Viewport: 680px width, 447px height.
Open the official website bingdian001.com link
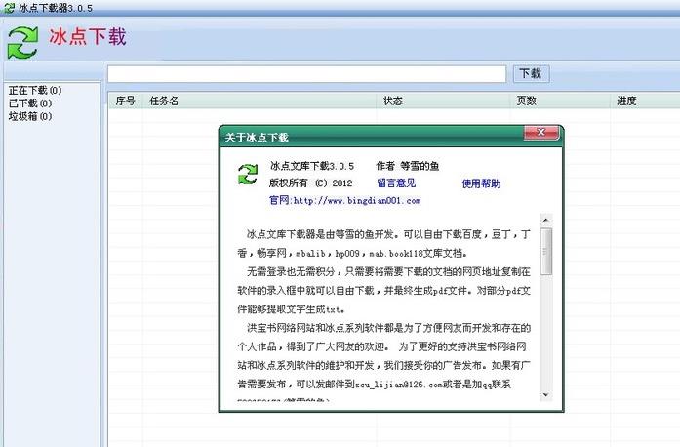[344, 200]
